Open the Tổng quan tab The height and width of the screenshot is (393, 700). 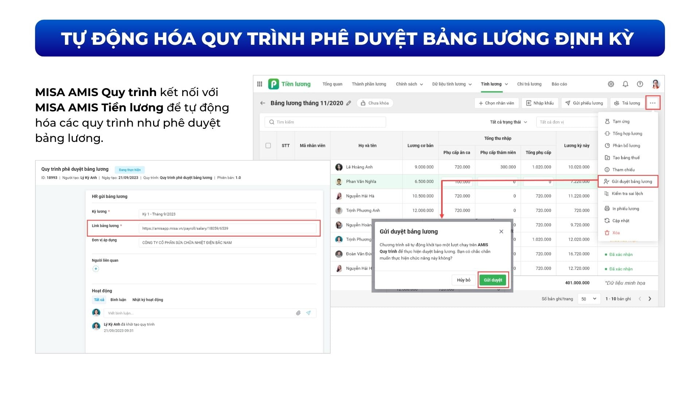click(x=332, y=84)
